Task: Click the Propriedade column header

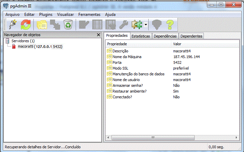Action: [x=138, y=44]
